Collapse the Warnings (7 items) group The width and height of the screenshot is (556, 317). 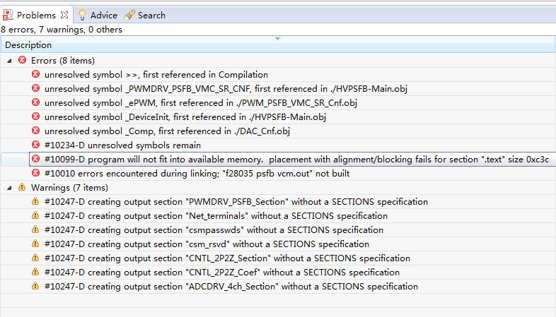click(x=9, y=188)
